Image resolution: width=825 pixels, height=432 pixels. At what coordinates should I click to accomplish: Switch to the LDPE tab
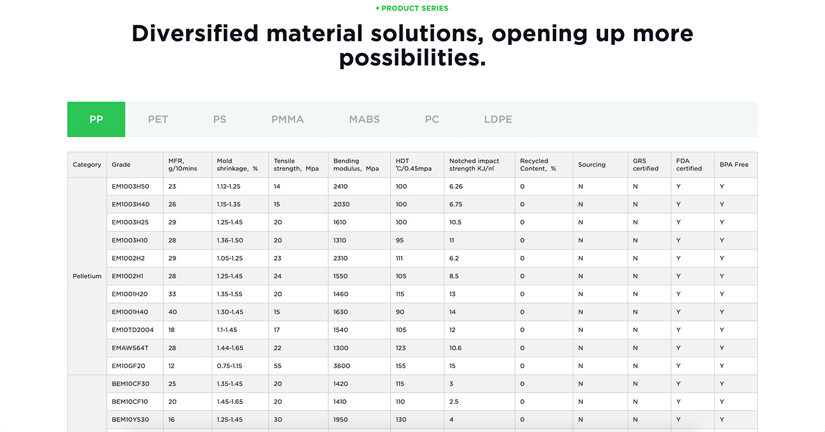pos(498,119)
